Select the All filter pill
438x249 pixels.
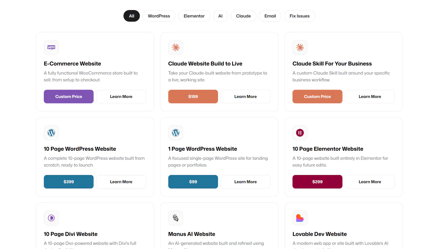coord(131,16)
